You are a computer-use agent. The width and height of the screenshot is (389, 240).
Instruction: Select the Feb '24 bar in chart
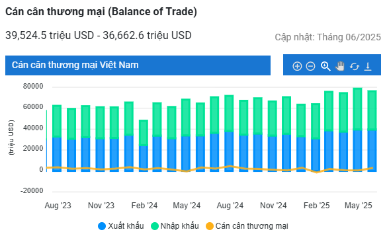point(144,145)
